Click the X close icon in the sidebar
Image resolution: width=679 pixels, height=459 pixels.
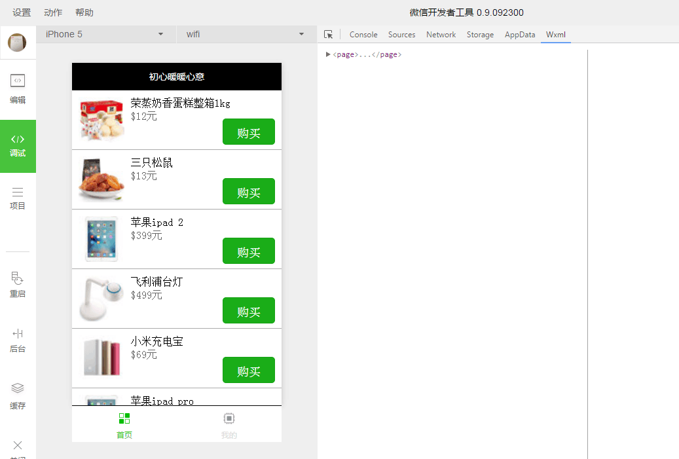[18, 445]
